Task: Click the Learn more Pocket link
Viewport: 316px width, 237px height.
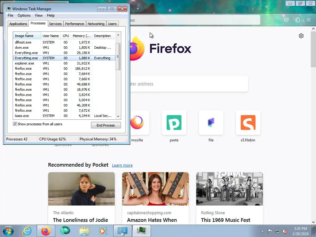Action: pyautogui.click(x=122, y=165)
